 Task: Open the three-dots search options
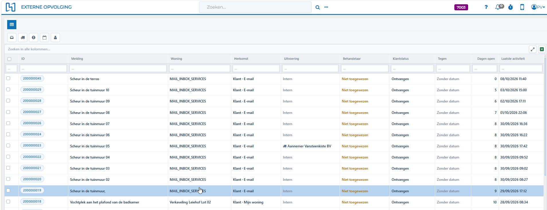pos(326,7)
